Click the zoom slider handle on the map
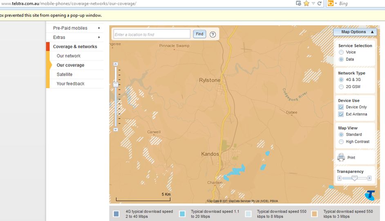This screenshot has height=221, width=385. 116,84
